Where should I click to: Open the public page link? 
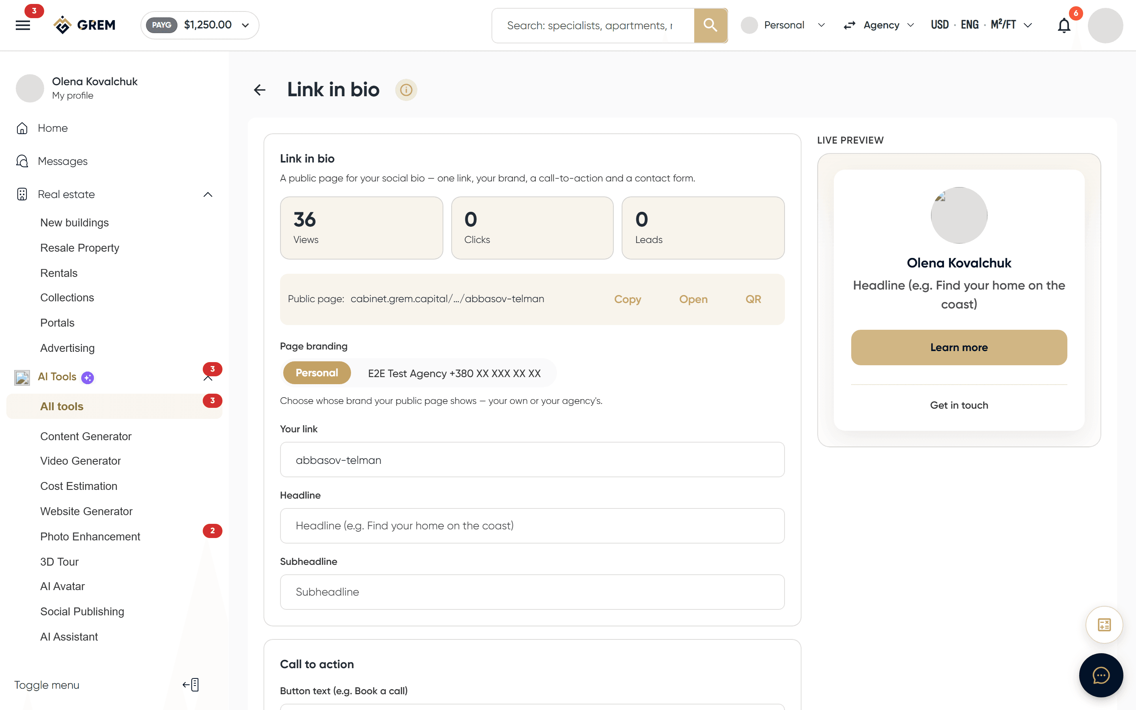[693, 299]
